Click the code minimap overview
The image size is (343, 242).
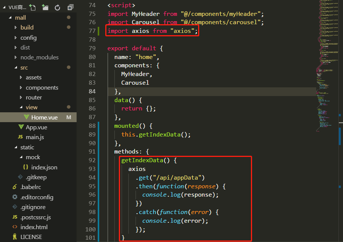[327, 66]
